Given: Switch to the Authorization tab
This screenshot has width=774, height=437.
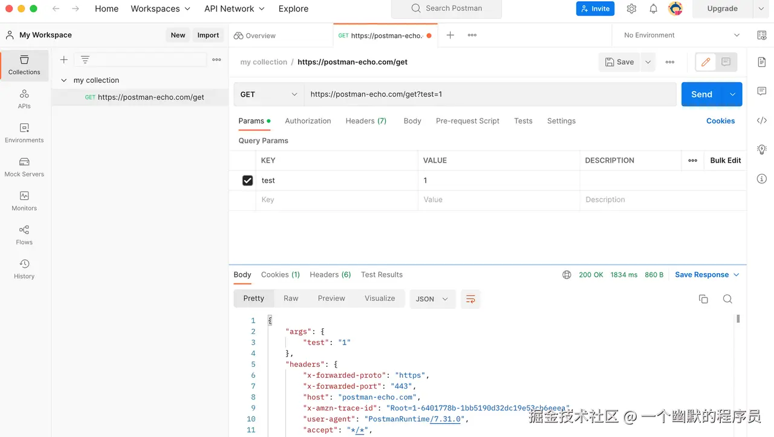Looking at the screenshot, I should click(308, 121).
